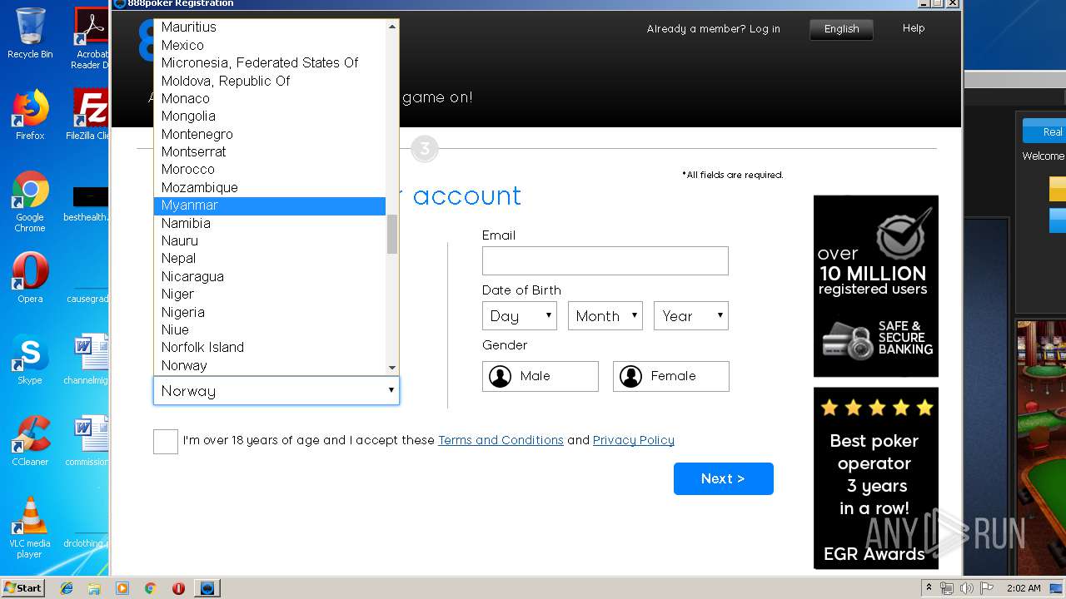Click Opera icon in taskbar
The image size is (1066, 599).
178,588
